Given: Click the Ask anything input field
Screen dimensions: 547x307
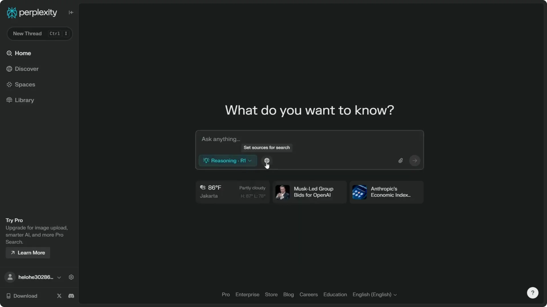Looking at the screenshot, I should coord(285,139).
